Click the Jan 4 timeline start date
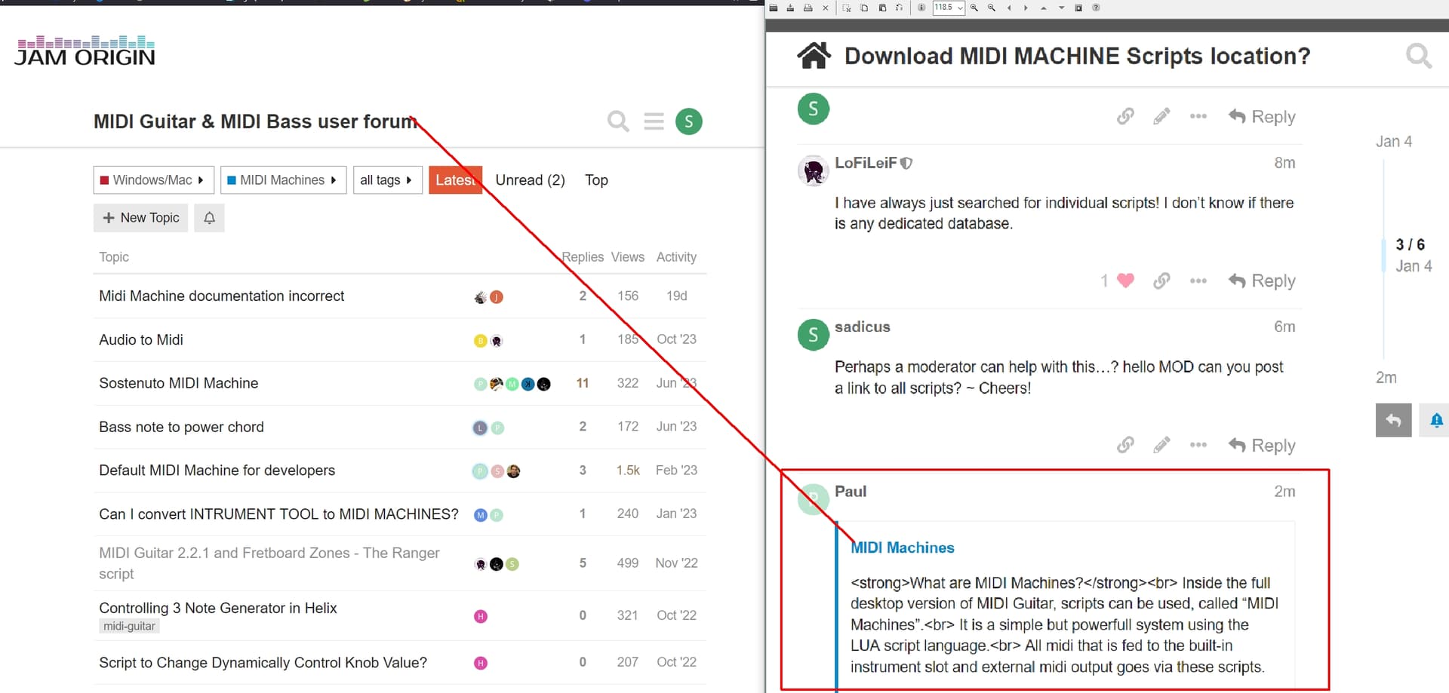 coord(1394,142)
